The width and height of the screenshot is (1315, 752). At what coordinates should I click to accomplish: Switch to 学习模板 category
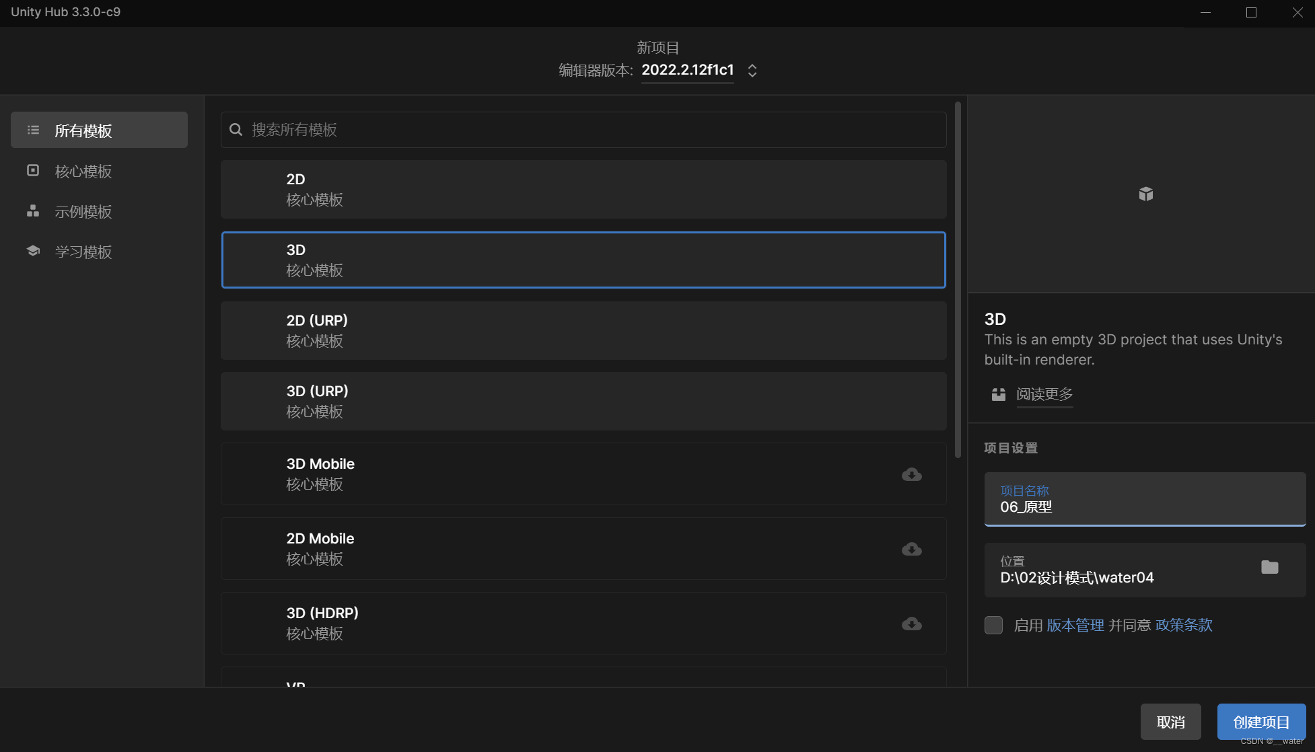pos(99,252)
